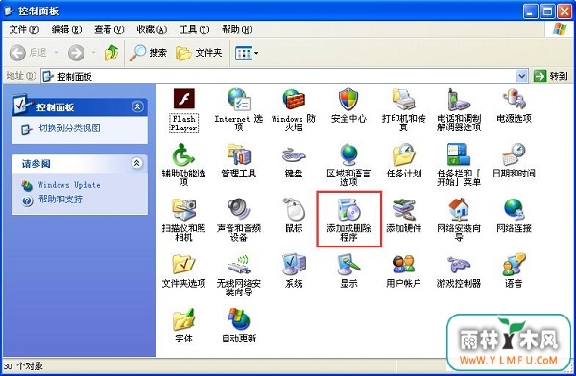
Task: Open the 工具(T) menu
Action: (194, 30)
